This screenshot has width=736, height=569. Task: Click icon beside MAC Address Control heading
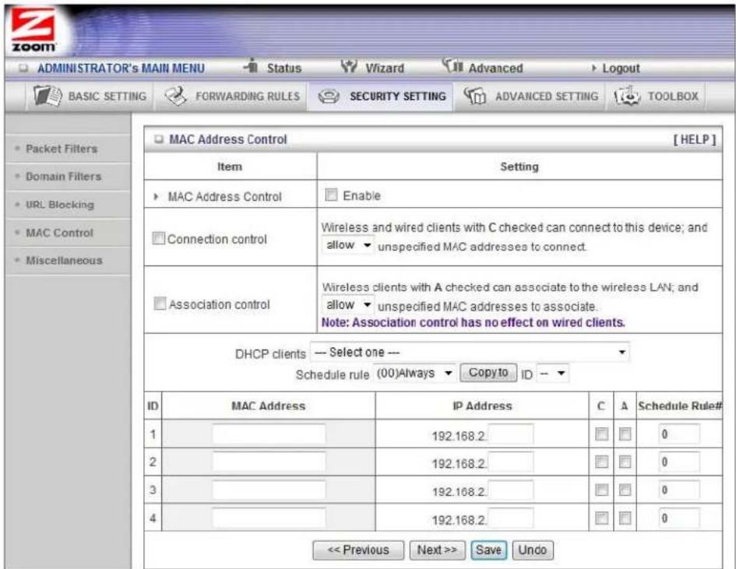click(x=159, y=139)
